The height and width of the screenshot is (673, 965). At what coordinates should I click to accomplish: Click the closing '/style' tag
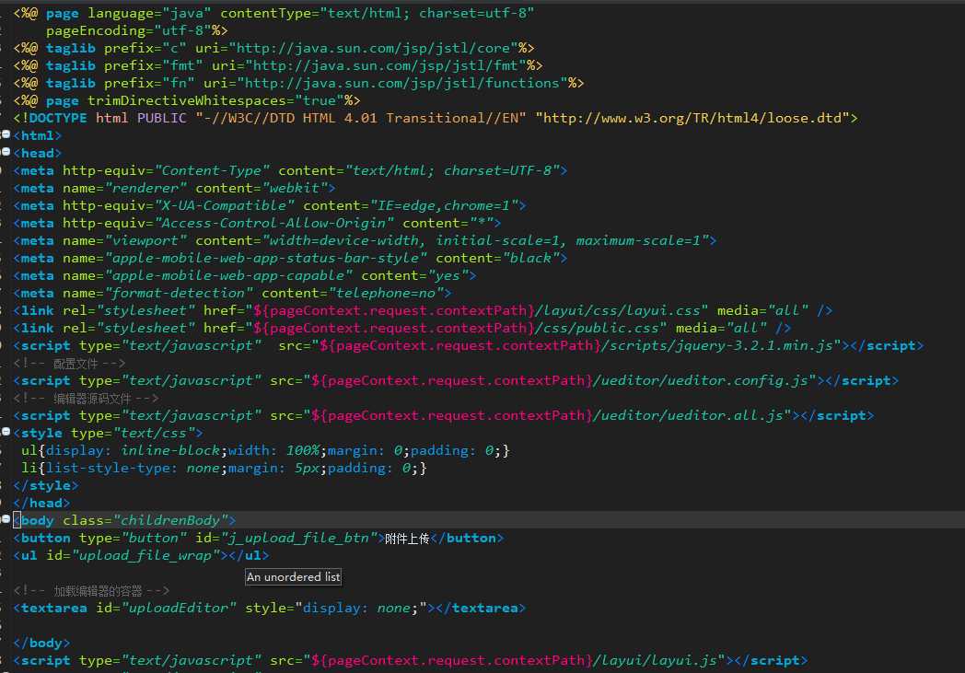(x=45, y=486)
